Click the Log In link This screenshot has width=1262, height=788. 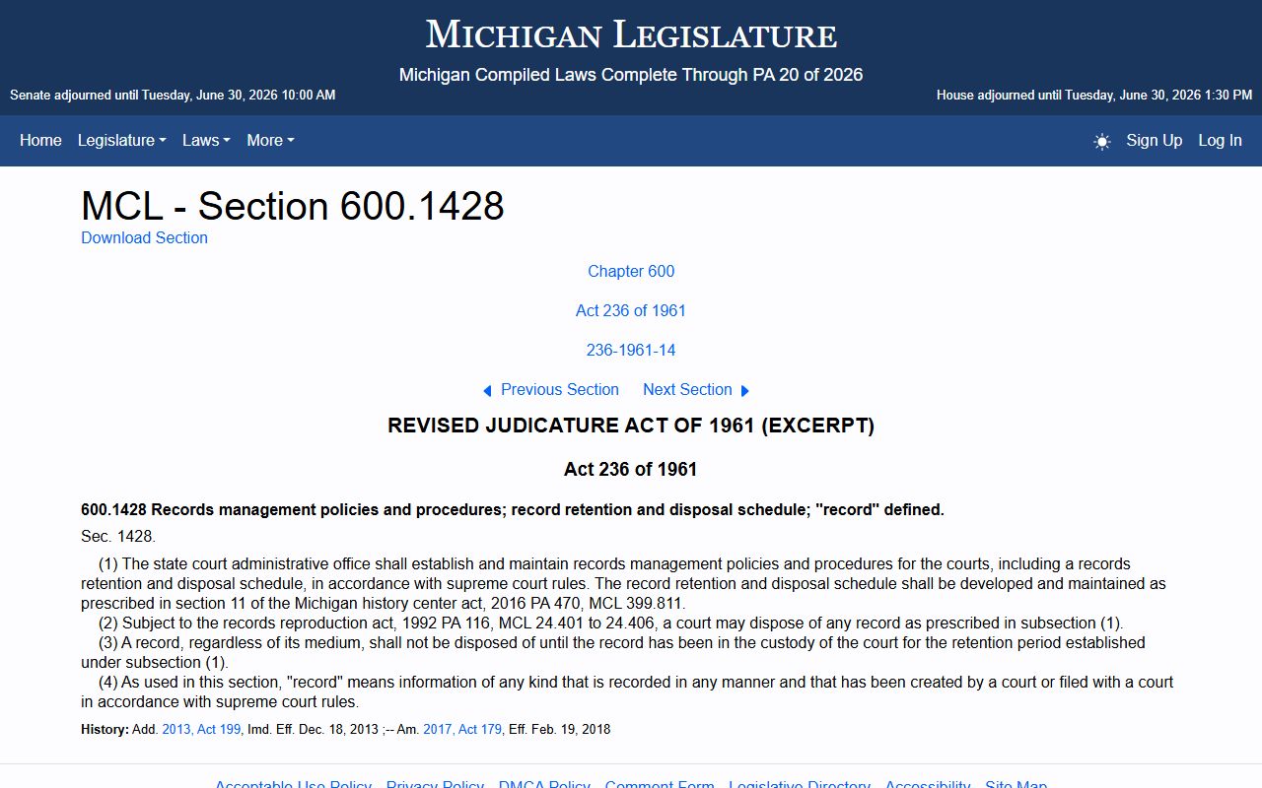click(1220, 140)
